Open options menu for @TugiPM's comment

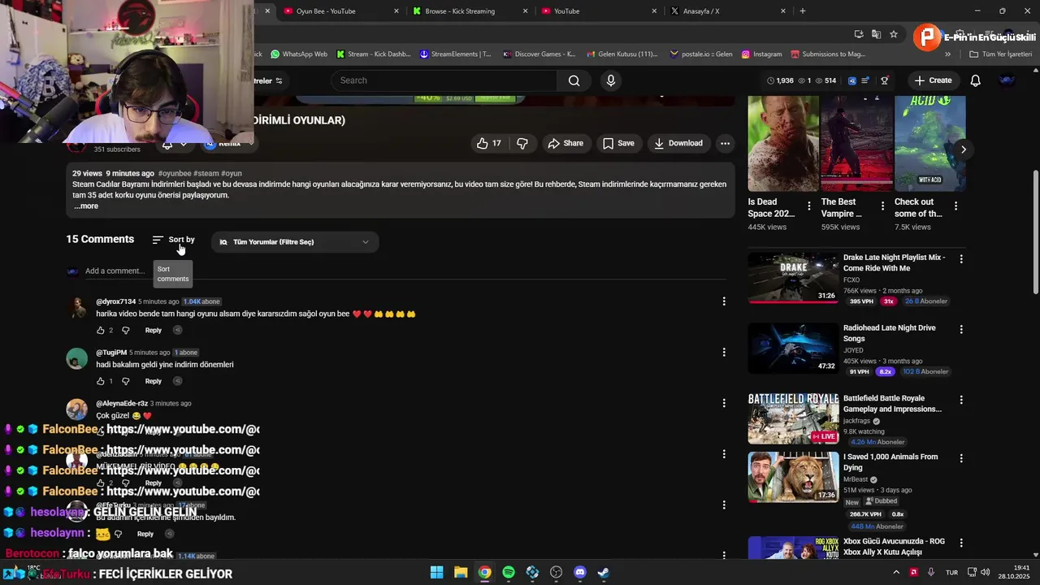[724, 352]
